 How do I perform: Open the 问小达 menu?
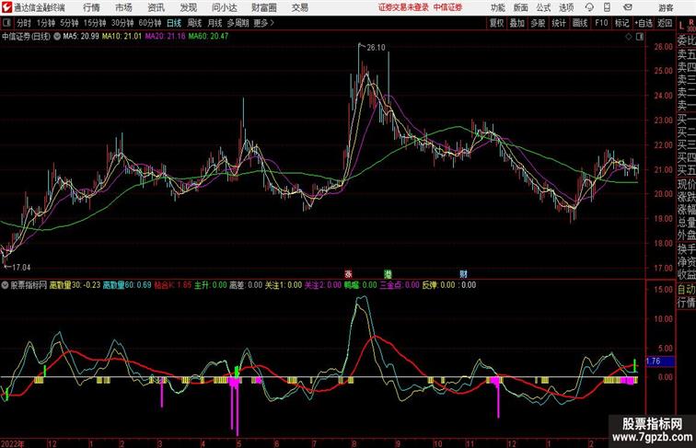224,7
